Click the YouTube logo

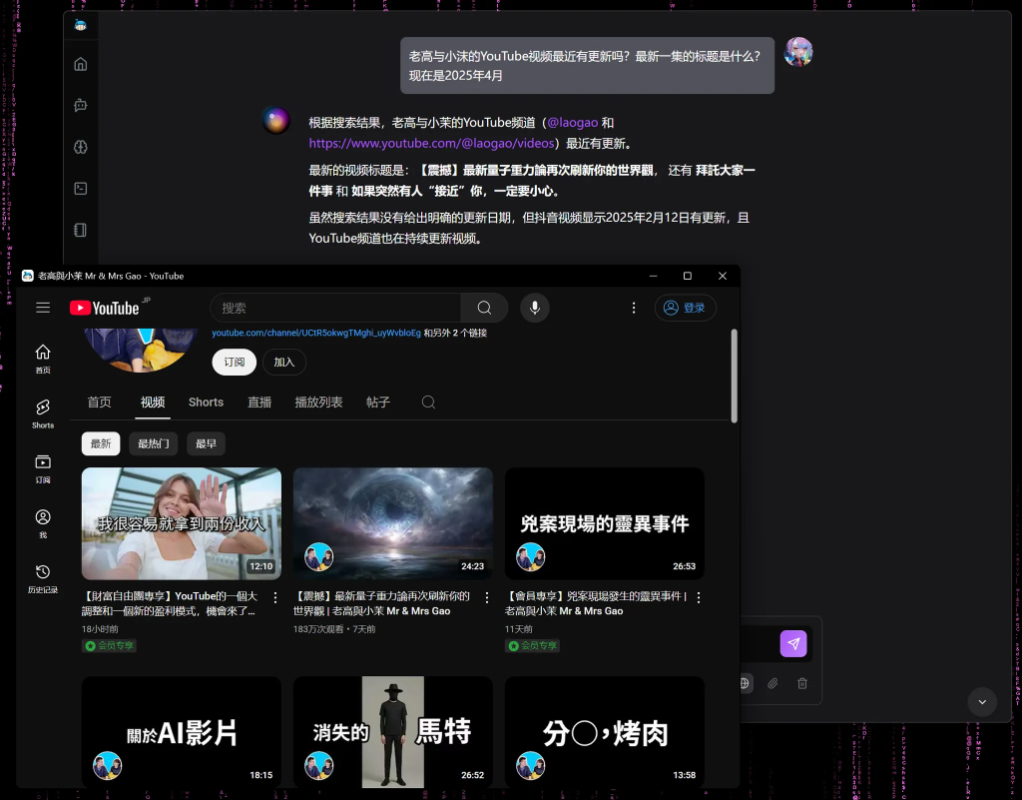point(104,308)
